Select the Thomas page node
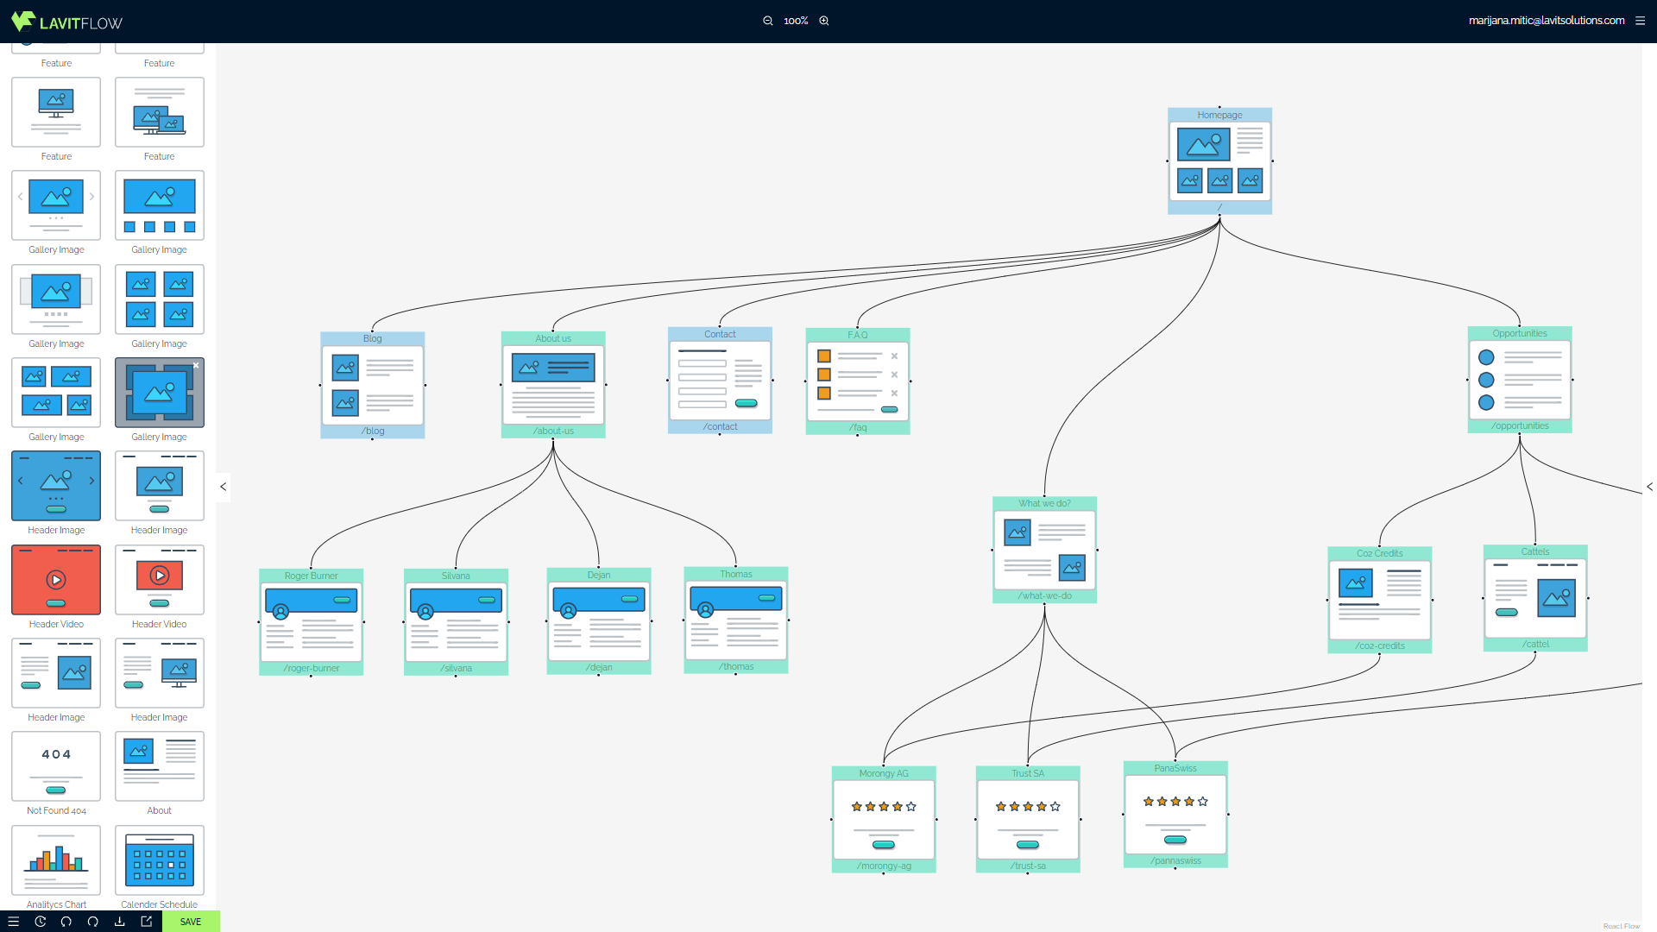The width and height of the screenshot is (1657, 932). point(736,620)
